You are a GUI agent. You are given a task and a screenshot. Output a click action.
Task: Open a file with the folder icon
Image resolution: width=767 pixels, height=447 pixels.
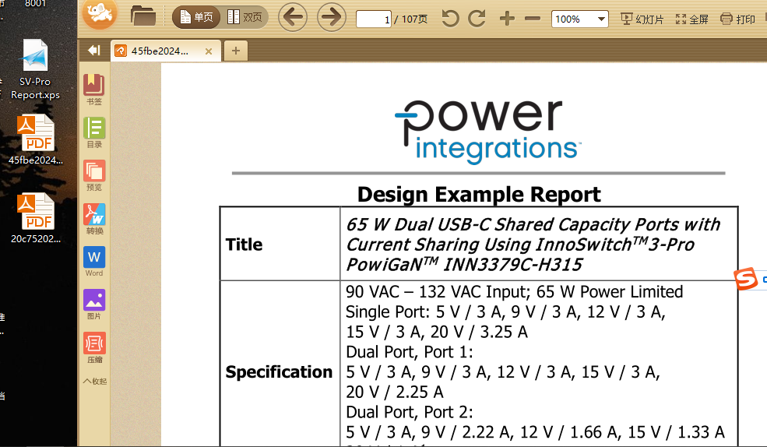pos(142,17)
